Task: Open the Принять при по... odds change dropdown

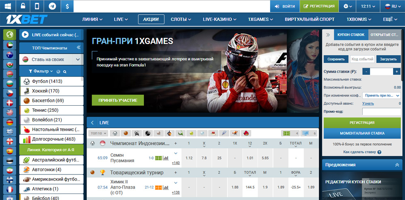Action: tap(382, 96)
